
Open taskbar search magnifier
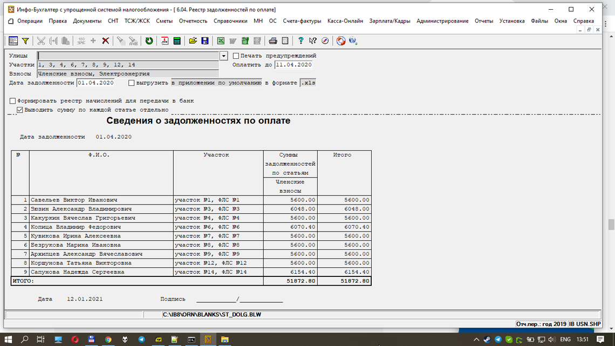coord(25,340)
